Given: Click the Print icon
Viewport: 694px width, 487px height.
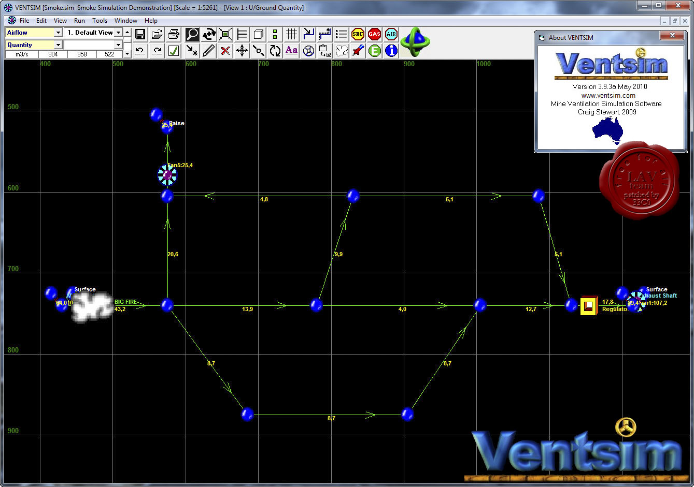Looking at the screenshot, I should [174, 35].
